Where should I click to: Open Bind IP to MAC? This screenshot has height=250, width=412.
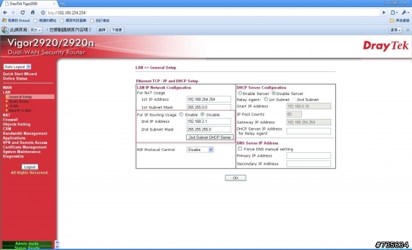click(21, 111)
